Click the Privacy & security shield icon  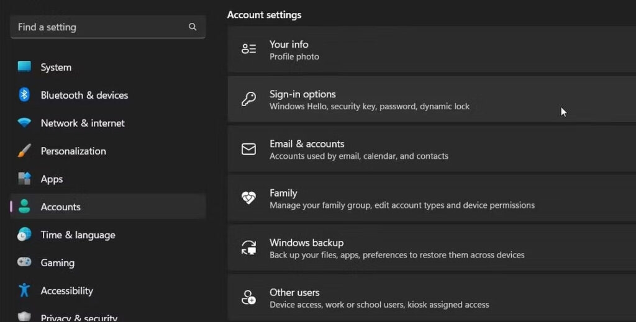24,317
